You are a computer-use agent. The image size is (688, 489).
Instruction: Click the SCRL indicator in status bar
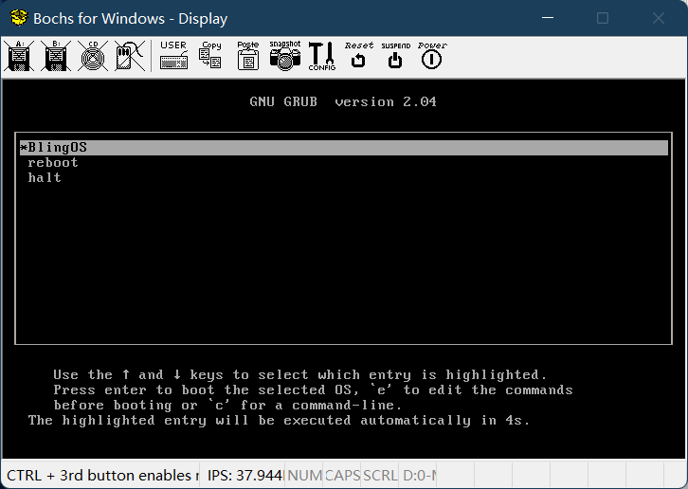380,476
